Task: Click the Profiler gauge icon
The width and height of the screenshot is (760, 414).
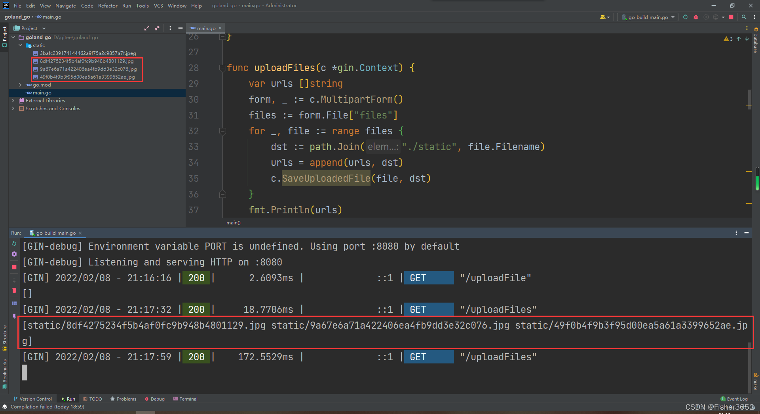Action: coord(716,17)
